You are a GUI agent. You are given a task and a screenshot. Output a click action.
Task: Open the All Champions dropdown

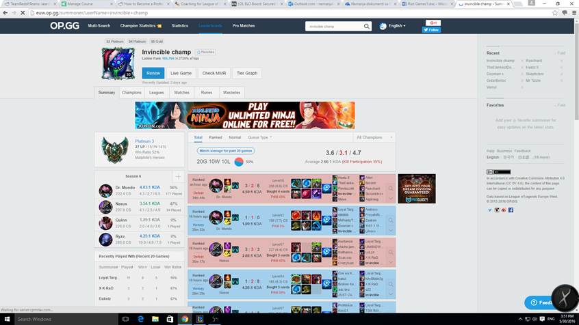[374, 137]
